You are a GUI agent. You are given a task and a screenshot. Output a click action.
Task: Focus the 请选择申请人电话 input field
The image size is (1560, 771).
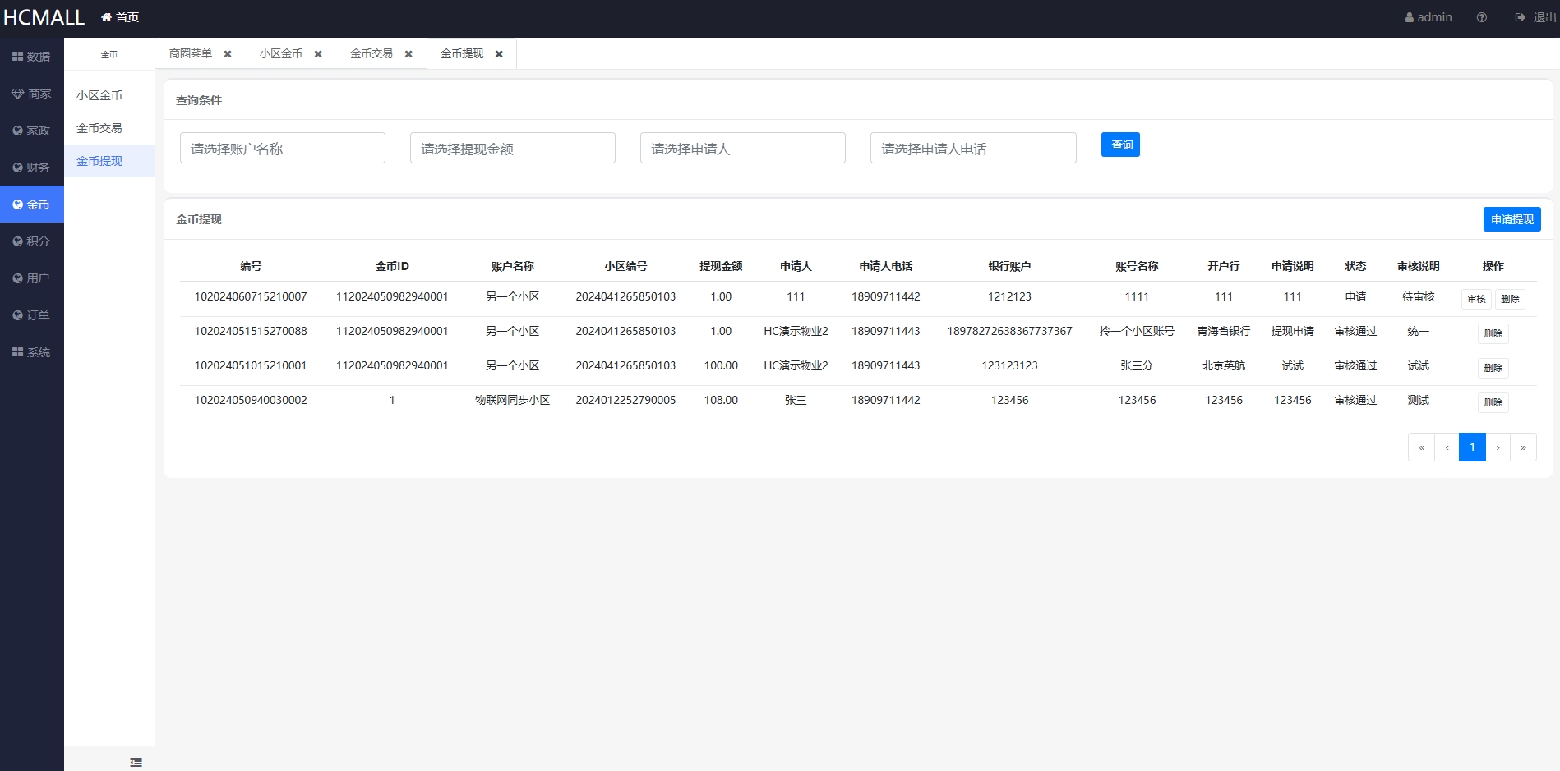[973, 148]
